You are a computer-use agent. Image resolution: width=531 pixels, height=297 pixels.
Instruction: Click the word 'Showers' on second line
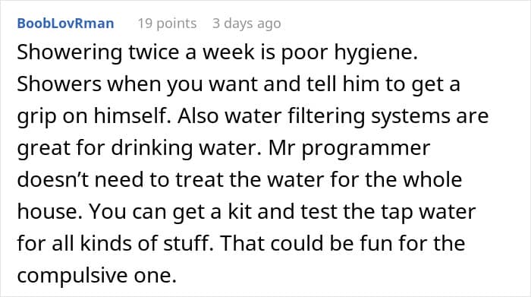59,84
